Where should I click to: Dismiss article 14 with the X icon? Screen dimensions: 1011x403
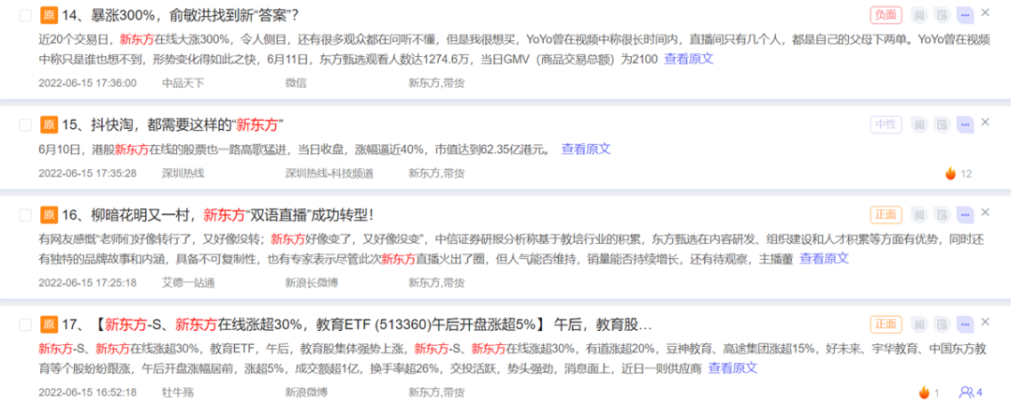click(985, 13)
